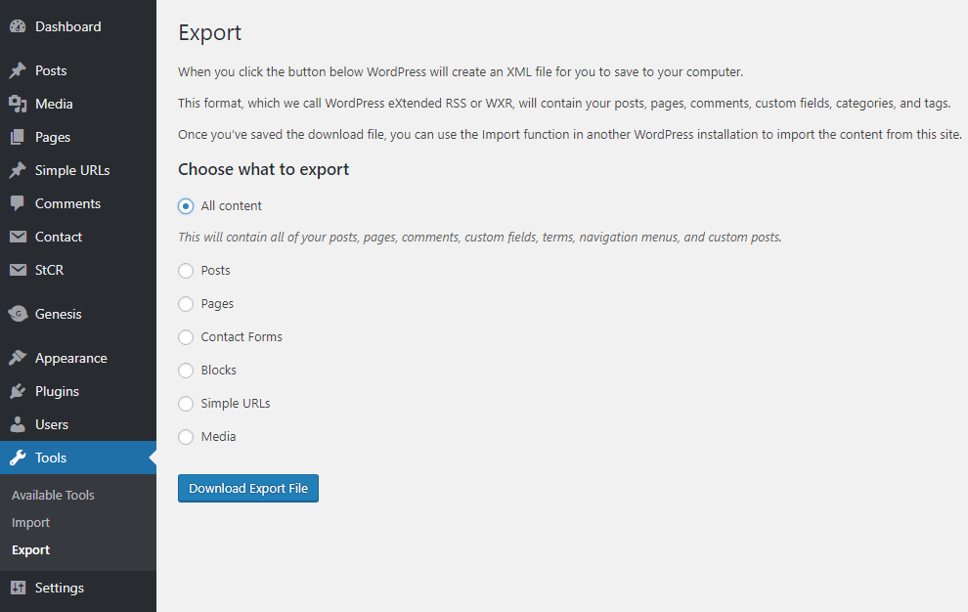This screenshot has height=612, width=968.
Task: Select the Posts export radio button
Action: click(x=186, y=271)
